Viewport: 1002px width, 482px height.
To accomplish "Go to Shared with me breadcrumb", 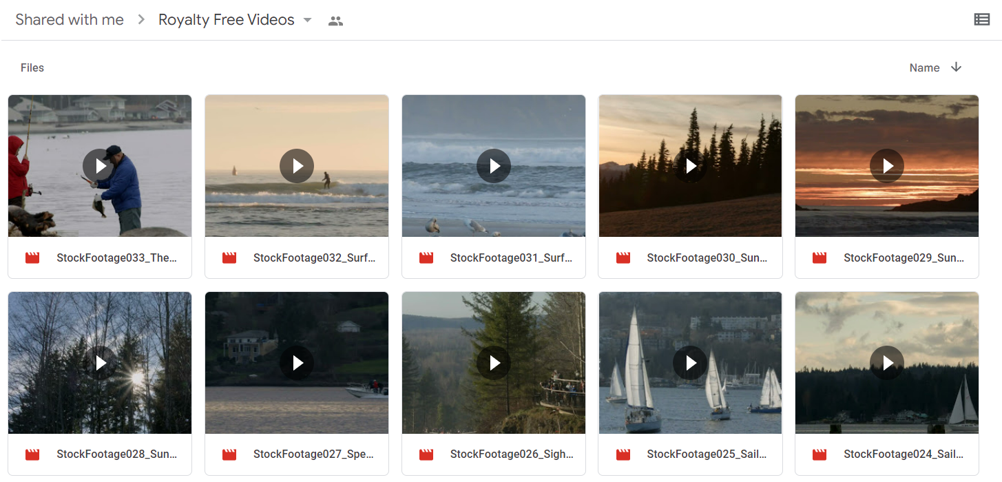I will (x=70, y=20).
